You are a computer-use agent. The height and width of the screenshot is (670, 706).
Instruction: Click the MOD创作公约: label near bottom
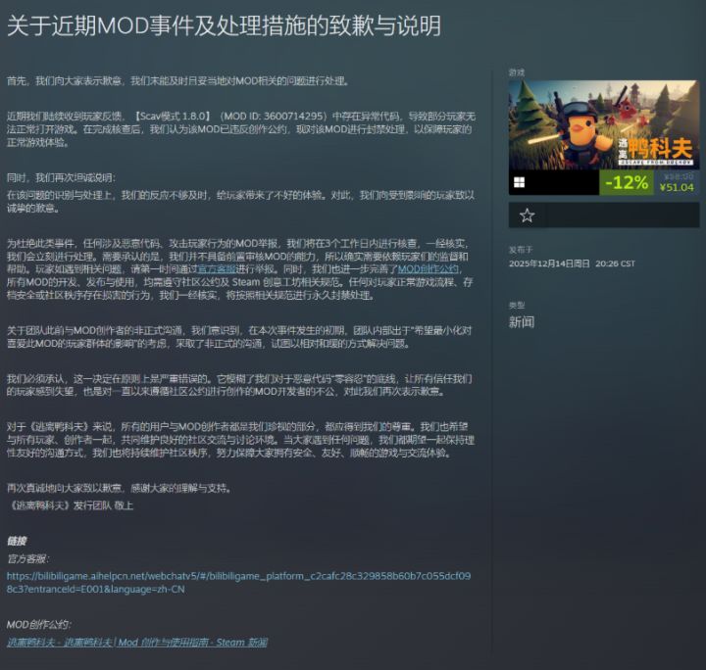point(38,625)
